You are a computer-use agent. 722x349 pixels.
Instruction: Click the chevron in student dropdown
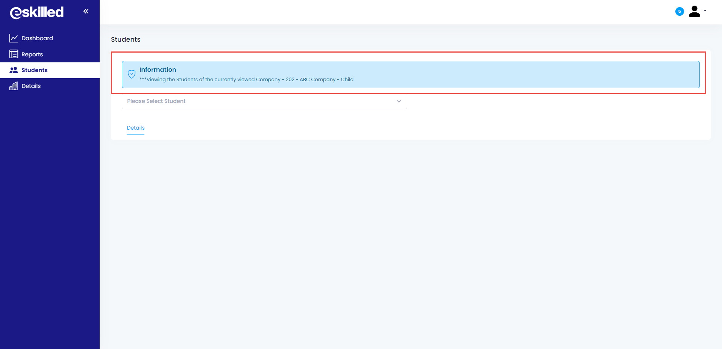[399, 101]
